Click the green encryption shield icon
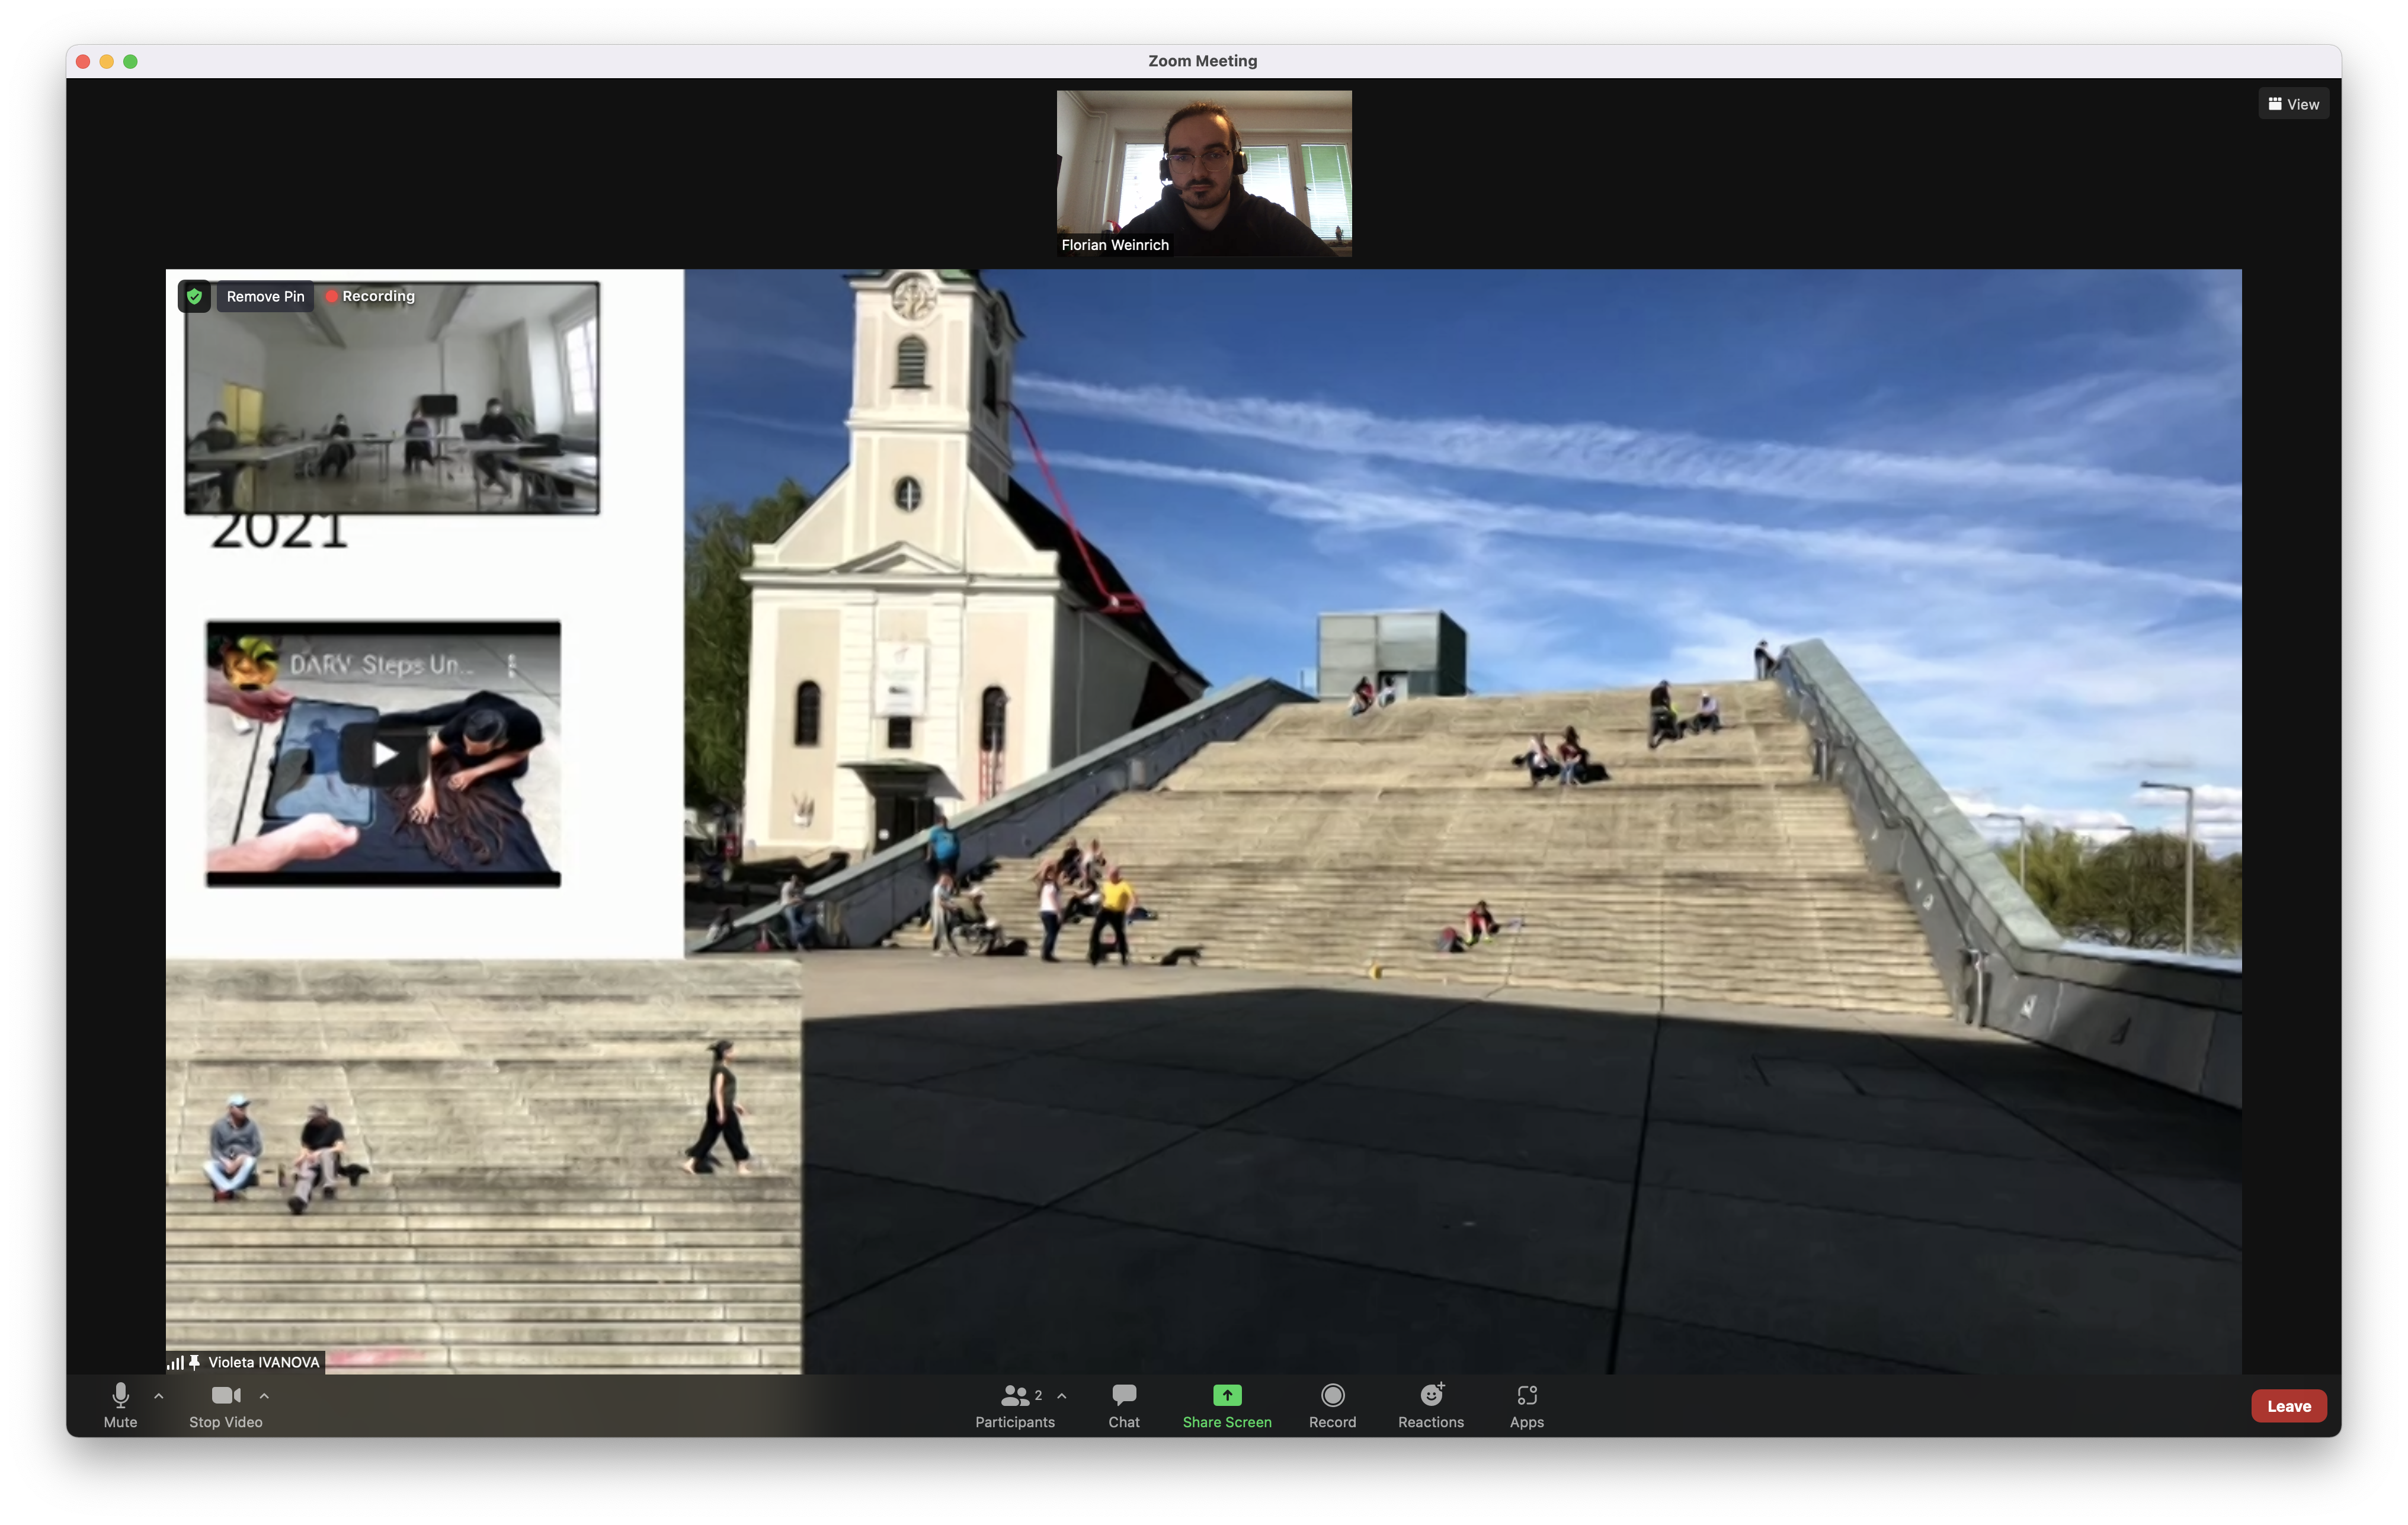 [195, 296]
